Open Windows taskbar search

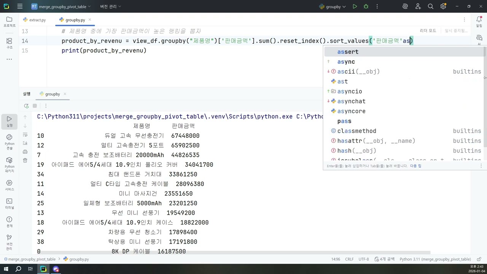point(18,269)
